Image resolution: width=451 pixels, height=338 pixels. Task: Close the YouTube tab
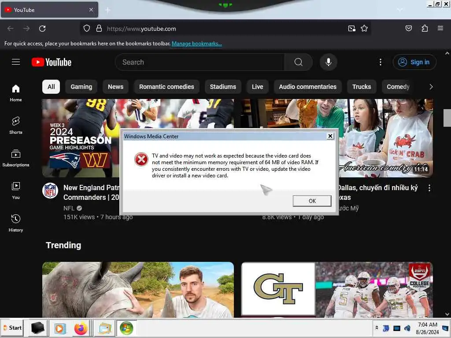pyautogui.click(x=91, y=10)
